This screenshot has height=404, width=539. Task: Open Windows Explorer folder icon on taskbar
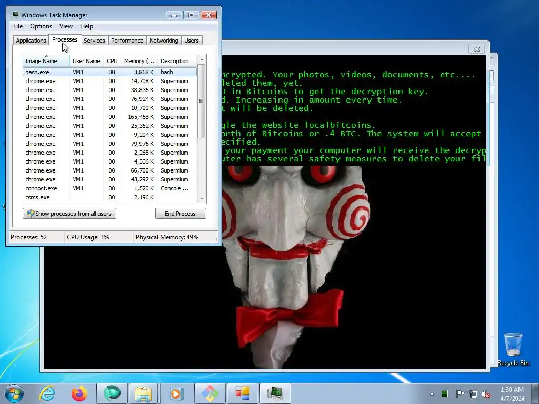tap(143, 393)
